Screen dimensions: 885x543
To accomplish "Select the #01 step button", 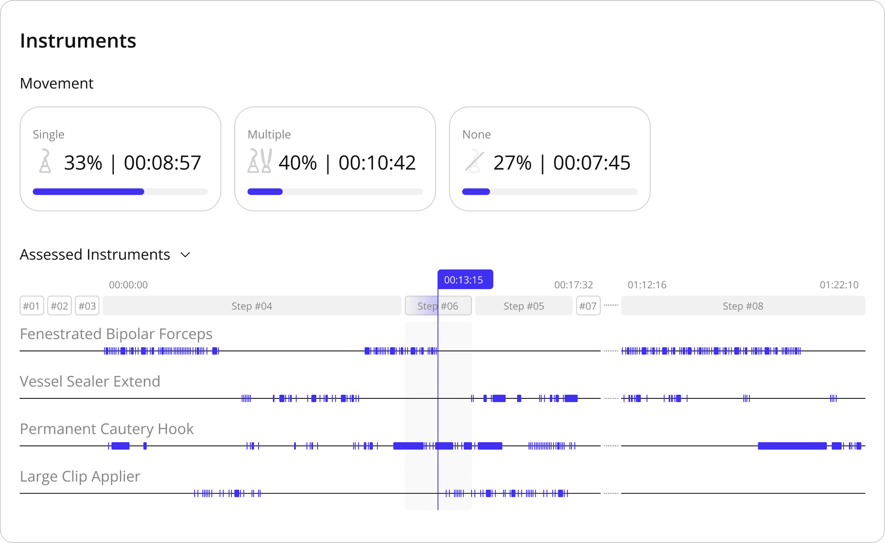I will 31,305.
